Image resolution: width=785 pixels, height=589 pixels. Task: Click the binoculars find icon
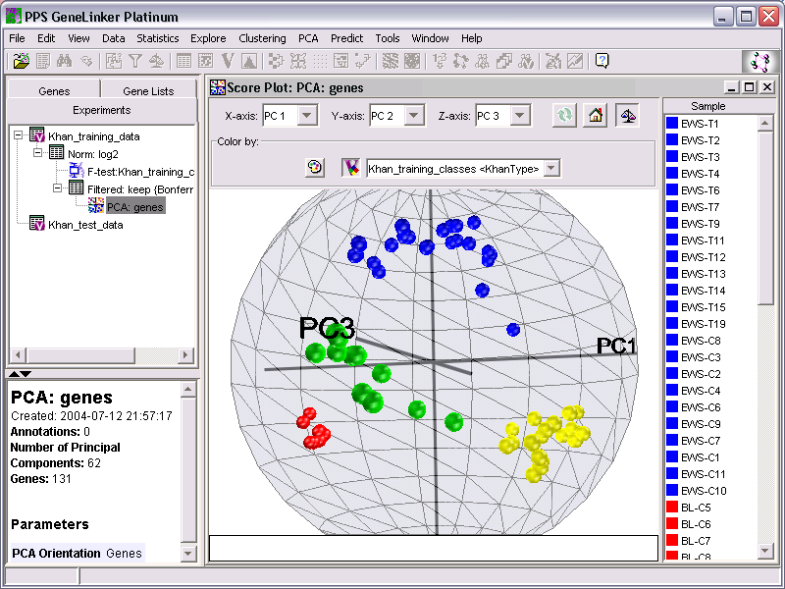click(x=64, y=61)
